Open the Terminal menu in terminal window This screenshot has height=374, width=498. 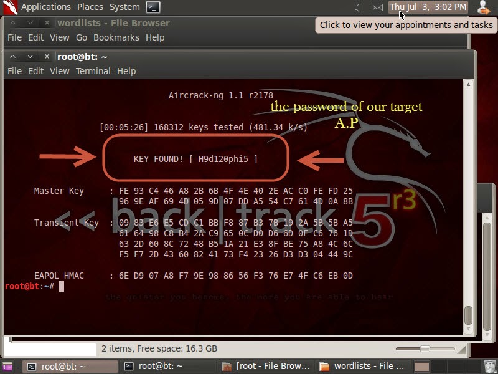(93, 71)
